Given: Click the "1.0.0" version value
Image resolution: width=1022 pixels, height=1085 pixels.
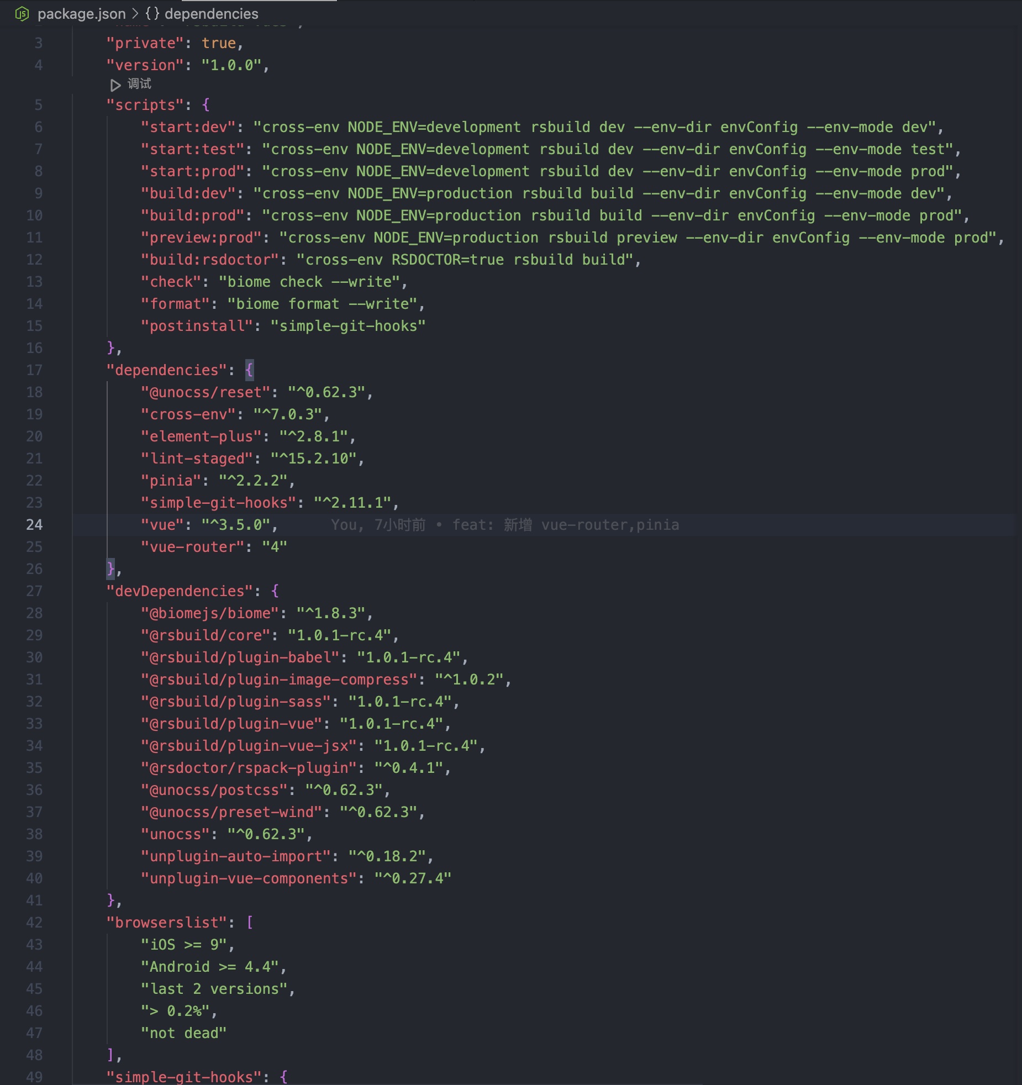Looking at the screenshot, I should click(231, 65).
